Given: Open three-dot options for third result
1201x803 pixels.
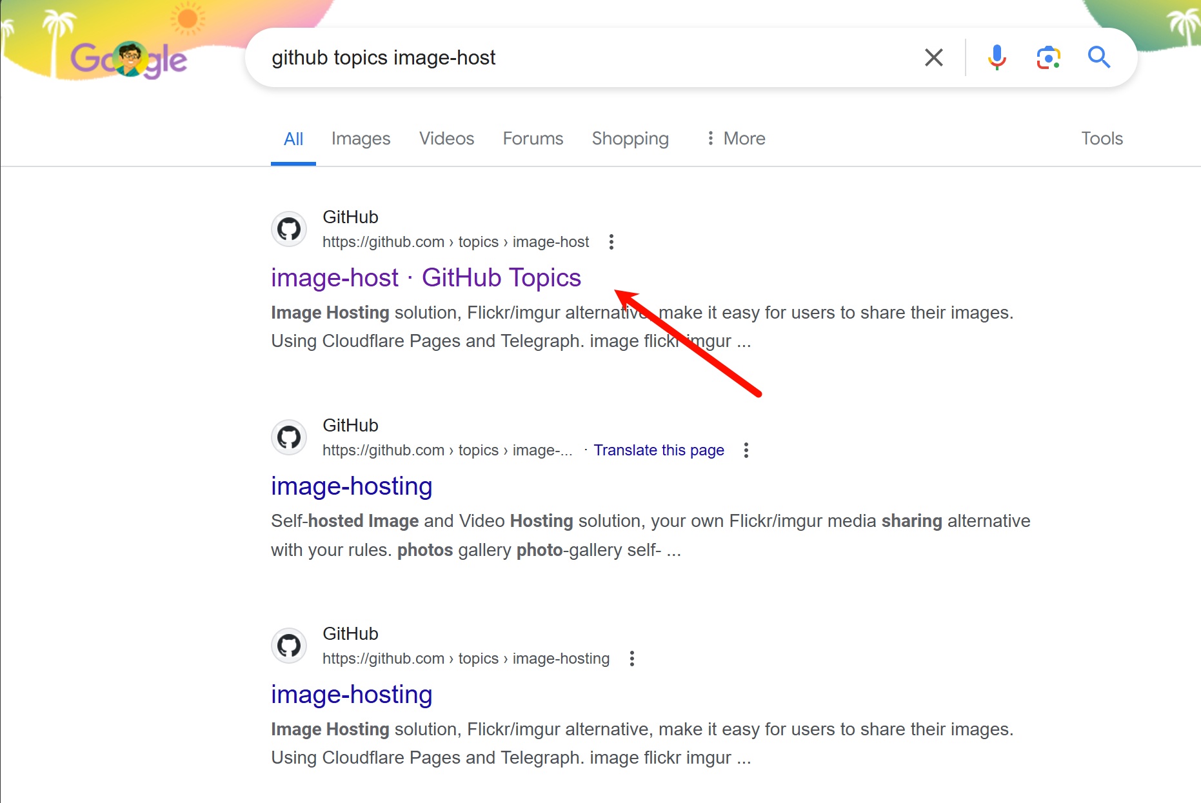Looking at the screenshot, I should (632, 659).
